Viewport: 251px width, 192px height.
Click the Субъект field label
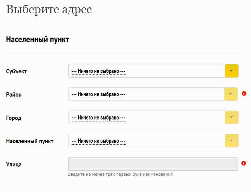[x=16, y=71]
